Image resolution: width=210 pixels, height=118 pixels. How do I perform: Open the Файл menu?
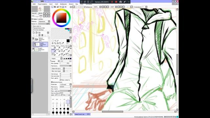pos(34,4)
